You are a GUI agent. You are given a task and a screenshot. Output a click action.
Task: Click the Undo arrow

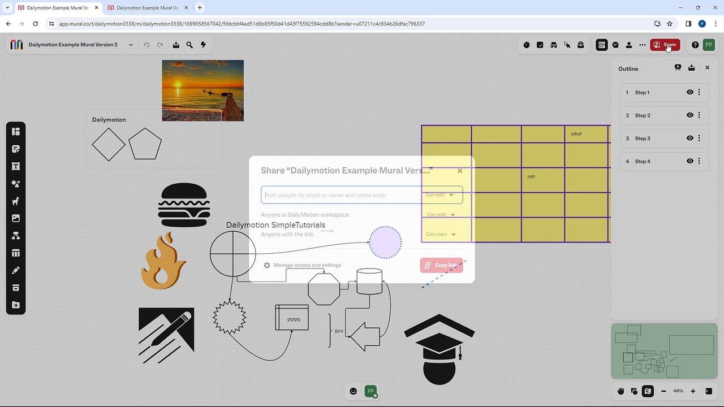(x=146, y=45)
